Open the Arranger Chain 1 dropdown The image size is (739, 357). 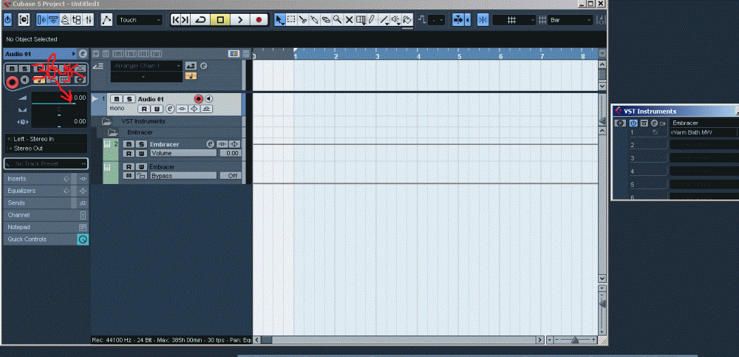[x=146, y=66]
